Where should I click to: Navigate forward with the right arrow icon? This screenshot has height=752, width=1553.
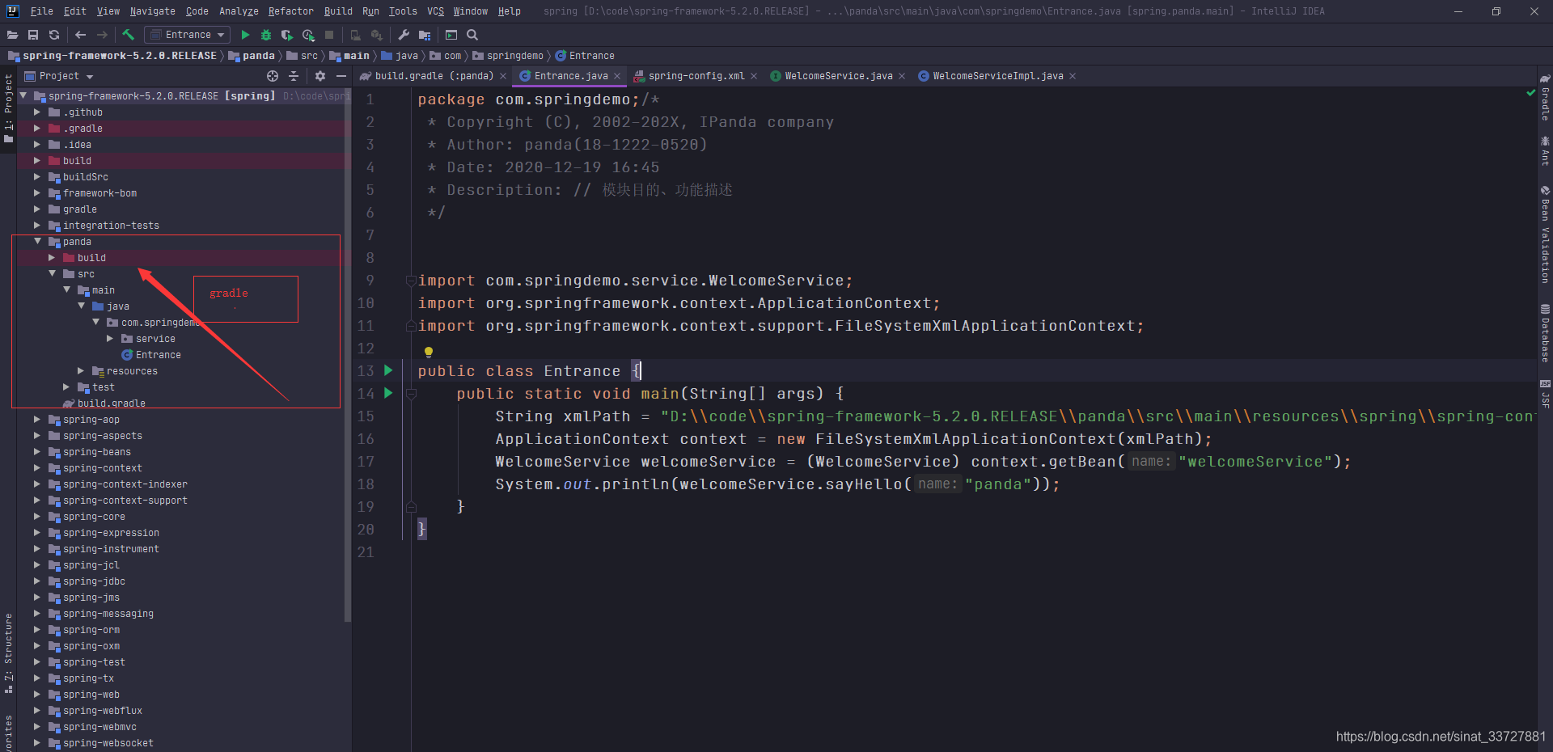click(x=102, y=35)
